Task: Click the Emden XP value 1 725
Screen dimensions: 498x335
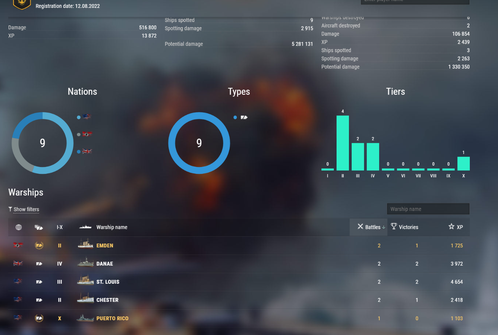Action: [x=457, y=246]
